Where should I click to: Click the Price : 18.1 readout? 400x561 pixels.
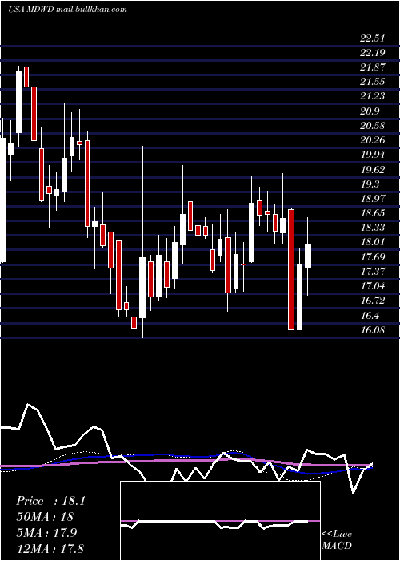coord(50,501)
